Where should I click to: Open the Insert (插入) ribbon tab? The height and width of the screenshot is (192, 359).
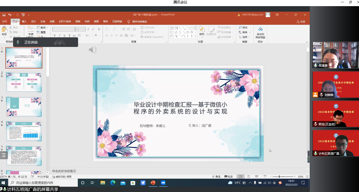point(24,22)
